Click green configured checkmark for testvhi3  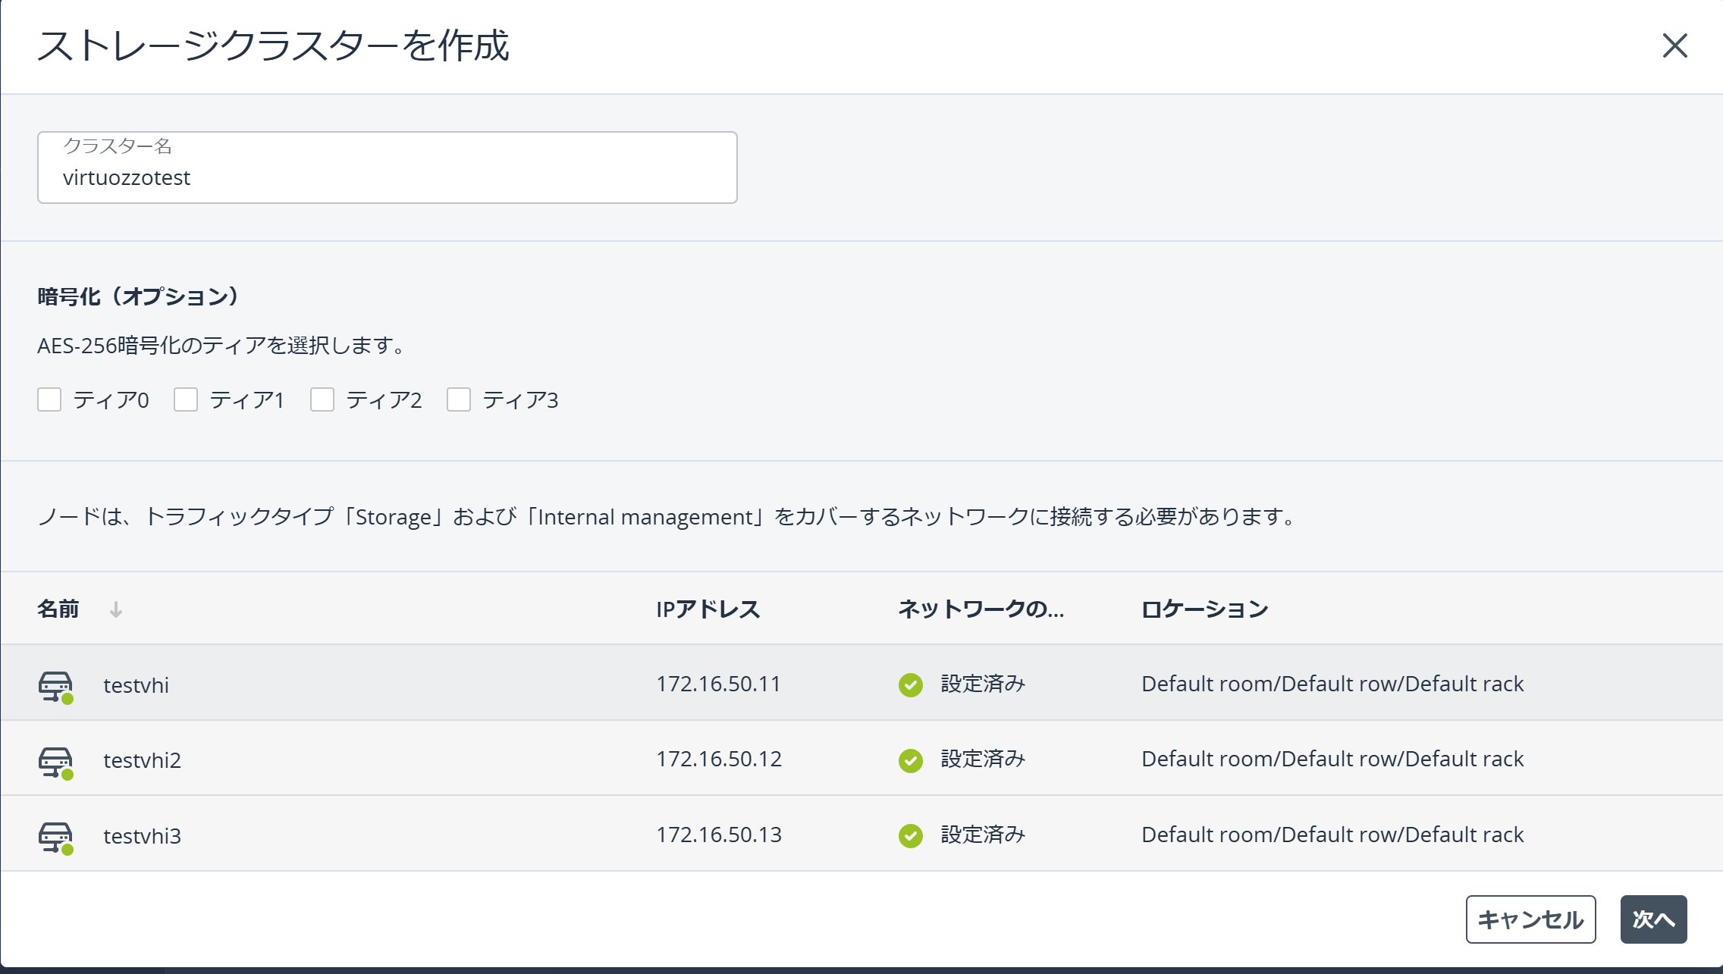[x=910, y=835]
